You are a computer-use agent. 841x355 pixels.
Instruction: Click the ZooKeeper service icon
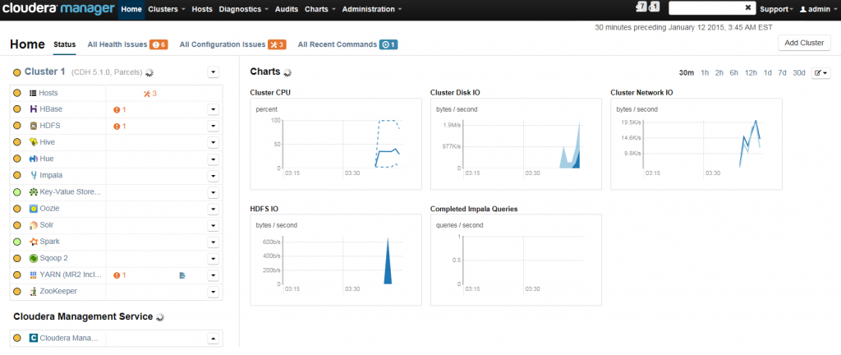[33, 291]
